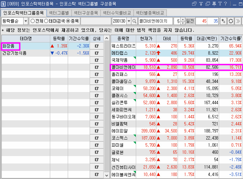Select 세화피앤씨 stock row
Viewport: 243px width, 179px height.
(x=176, y=110)
